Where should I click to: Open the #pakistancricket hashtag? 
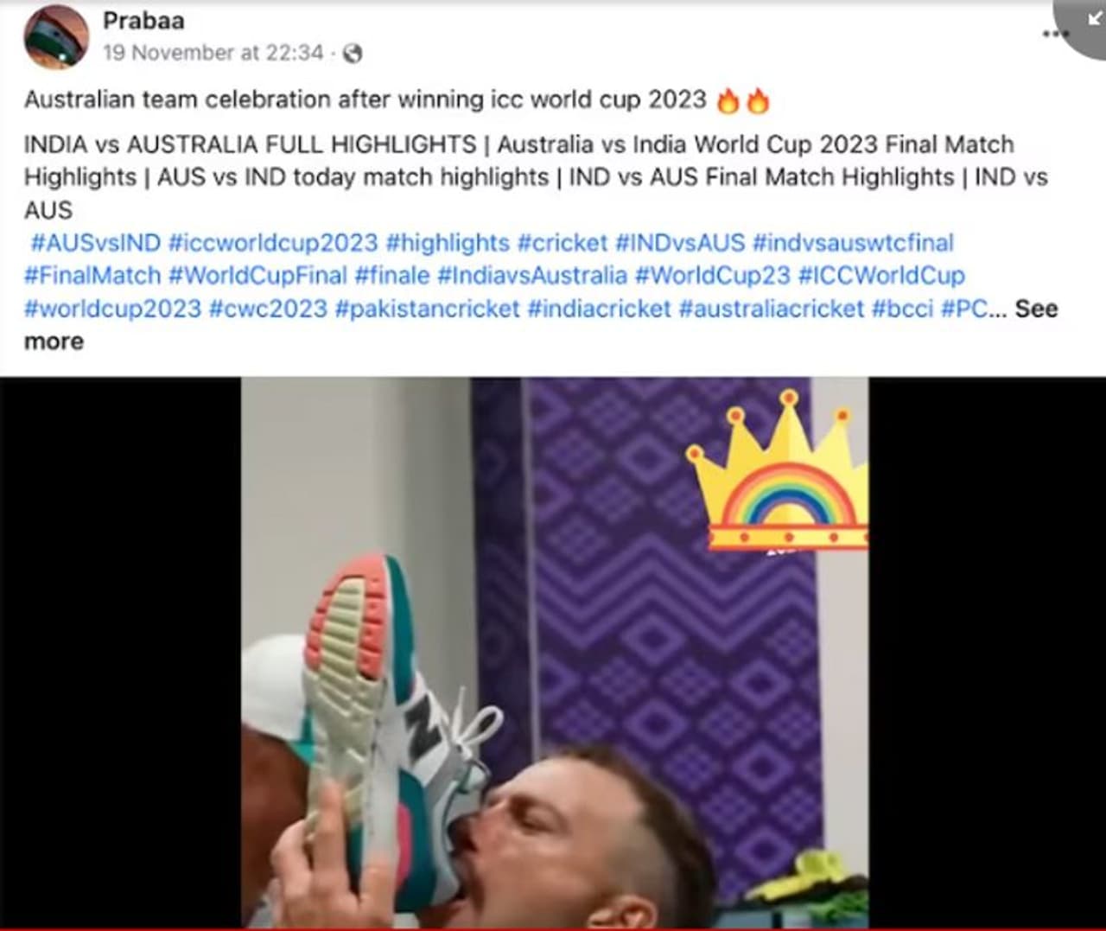coord(428,309)
